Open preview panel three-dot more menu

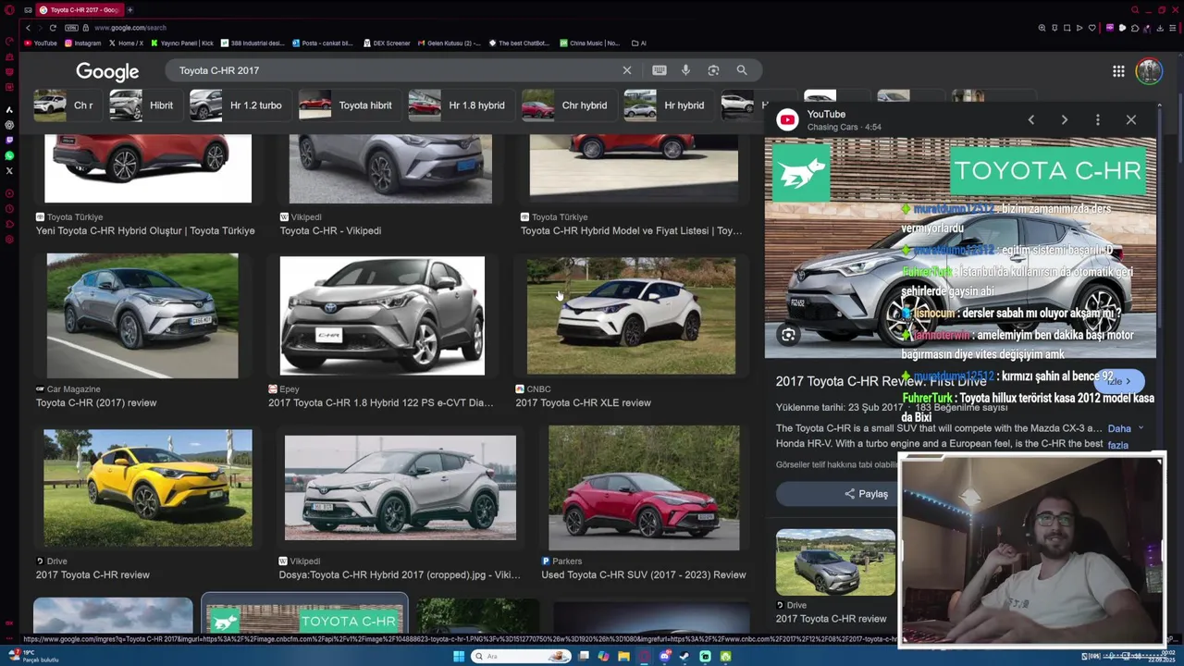[1097, 120]
